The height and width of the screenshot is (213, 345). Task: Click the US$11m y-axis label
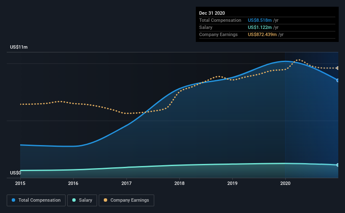pyautogui.click(x=19, y=47)
